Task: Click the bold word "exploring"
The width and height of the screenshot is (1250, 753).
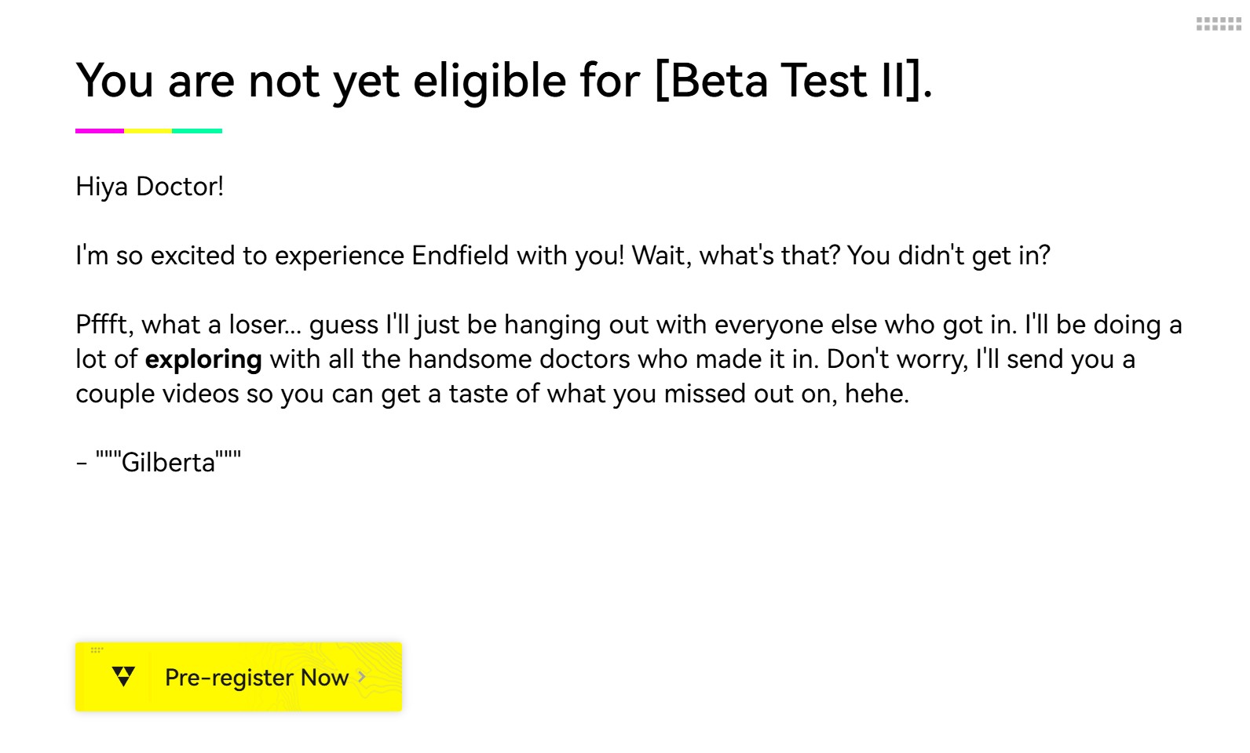Action: [x=203, y=359]
